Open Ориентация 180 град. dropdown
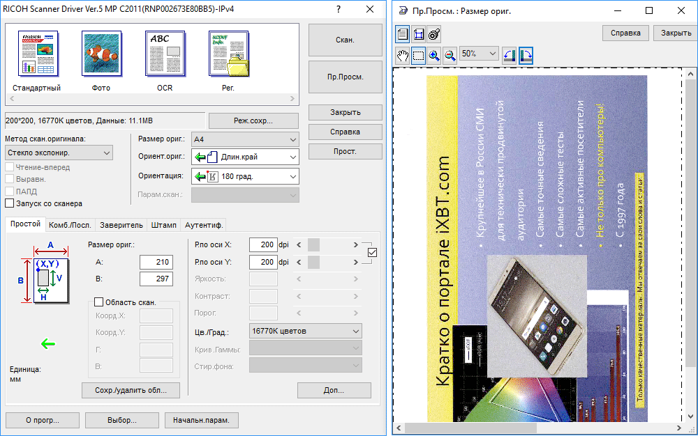698x436 pixels. (x=245, y=176)
